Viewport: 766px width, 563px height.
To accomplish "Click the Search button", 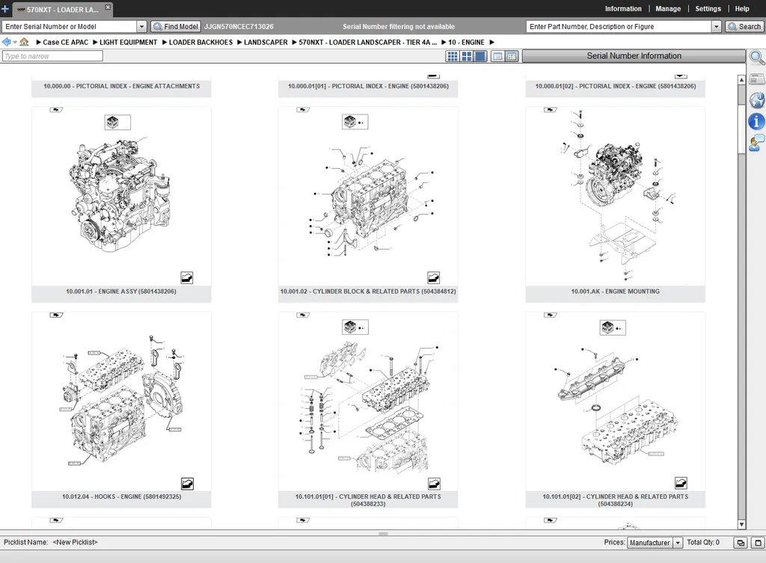I will (x=744, y=26).
